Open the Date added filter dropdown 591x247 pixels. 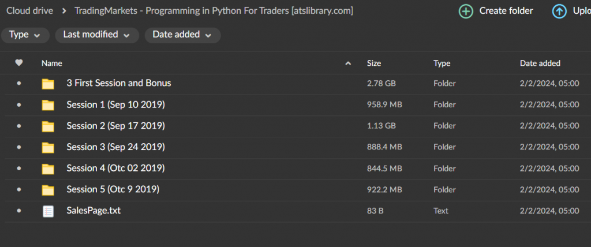click(182, 35)
